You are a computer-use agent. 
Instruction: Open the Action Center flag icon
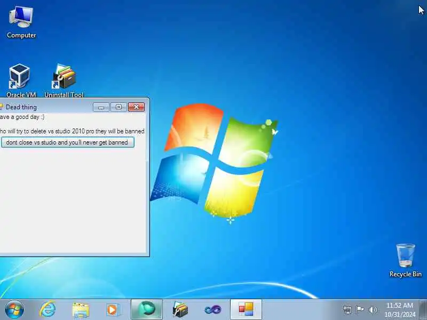coord(360,310)
